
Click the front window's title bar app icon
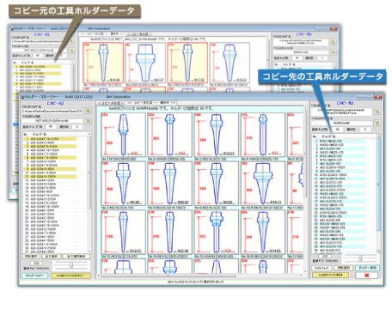tap(23, 97)
